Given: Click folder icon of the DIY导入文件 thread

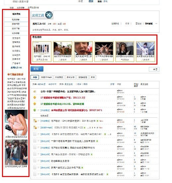Looking at the screenshot, I should coord(35,121).
